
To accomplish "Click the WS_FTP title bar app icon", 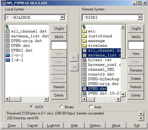I will (x=4, y=3).
